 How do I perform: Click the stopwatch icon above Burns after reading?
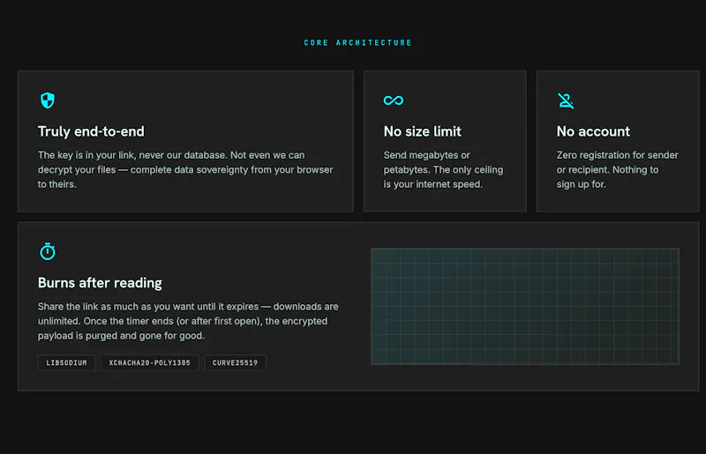[48, 251]
